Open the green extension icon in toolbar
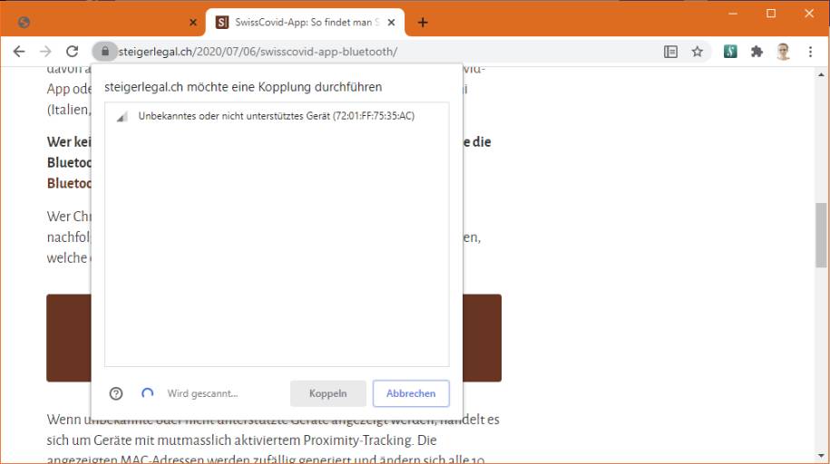 click(730, 52)
